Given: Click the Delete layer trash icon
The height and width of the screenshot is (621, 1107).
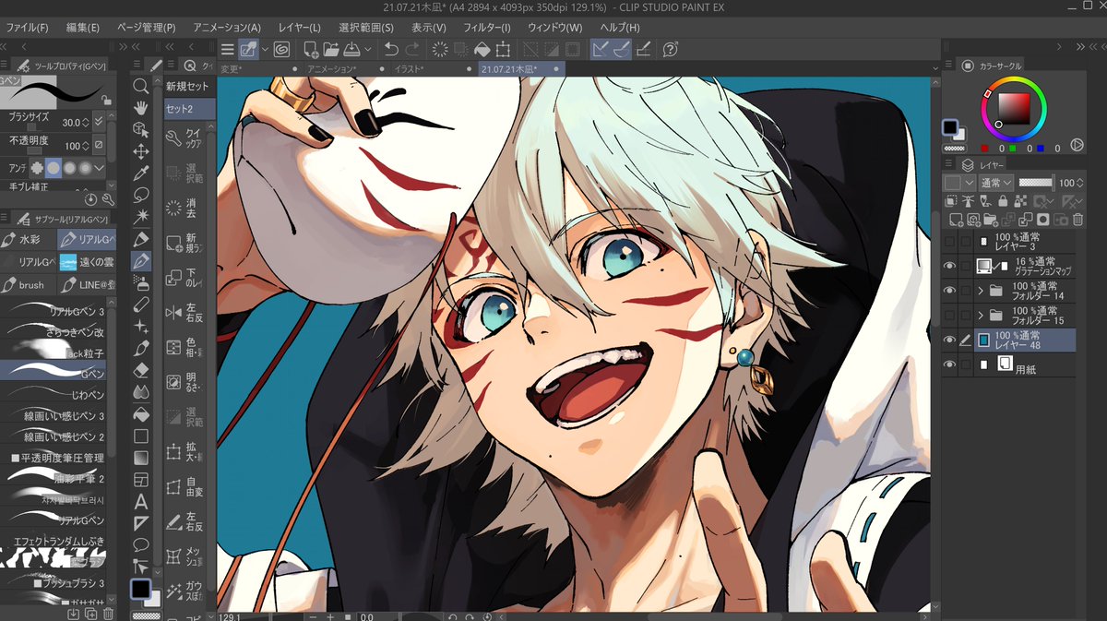Looking at the screenshot, I should tap(1077, 220).
